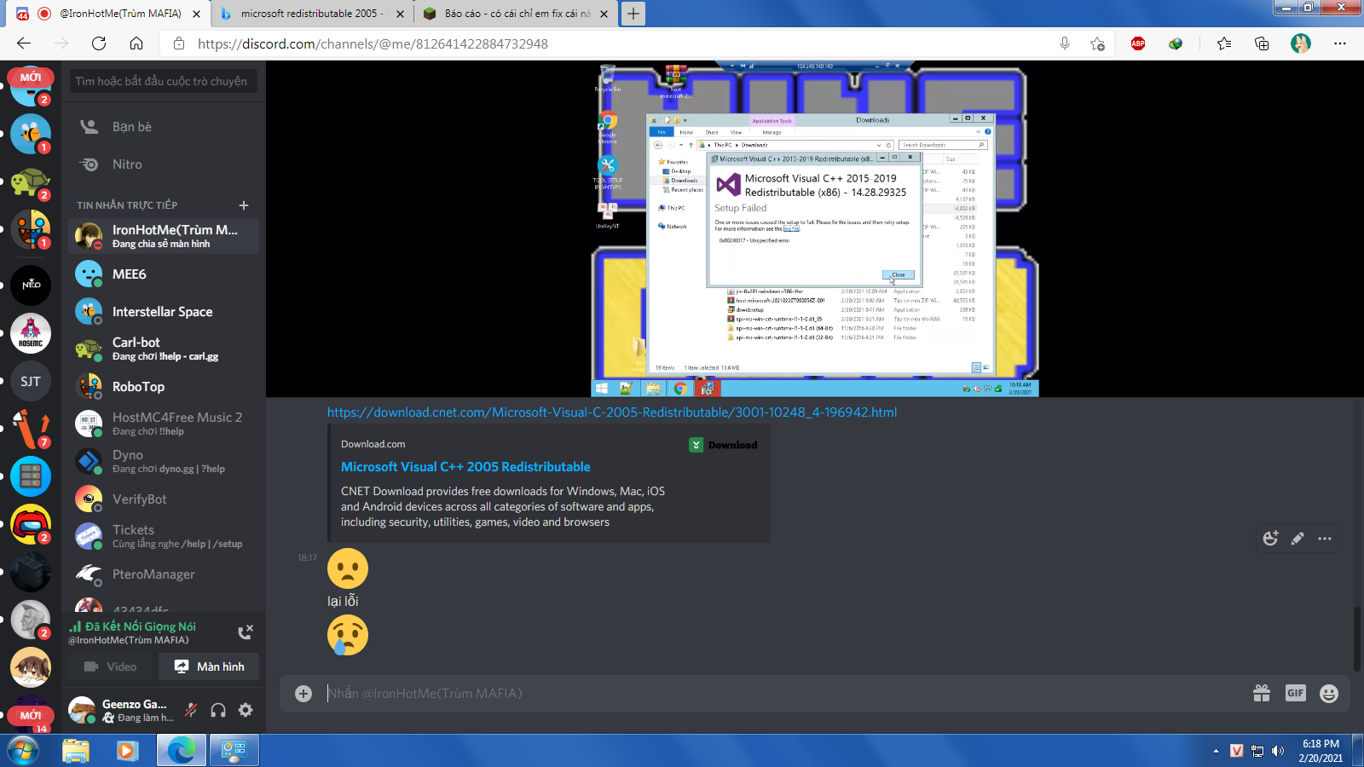Switch to the @IronHotMe(Trùm MAFIA) browser tab
The height and width of the screenshot is (767, 1364).
click(111, 14)
